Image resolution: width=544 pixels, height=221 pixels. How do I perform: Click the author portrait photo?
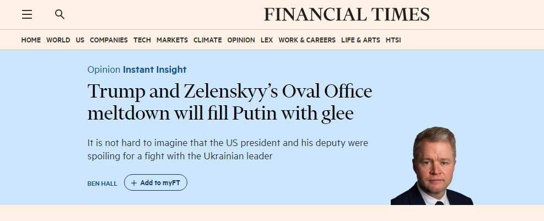(x=433, y=166)
